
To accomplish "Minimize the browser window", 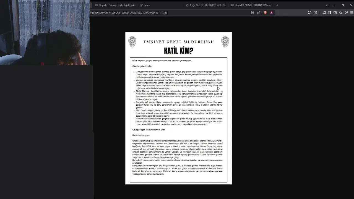I will click(x=334, y=5).
